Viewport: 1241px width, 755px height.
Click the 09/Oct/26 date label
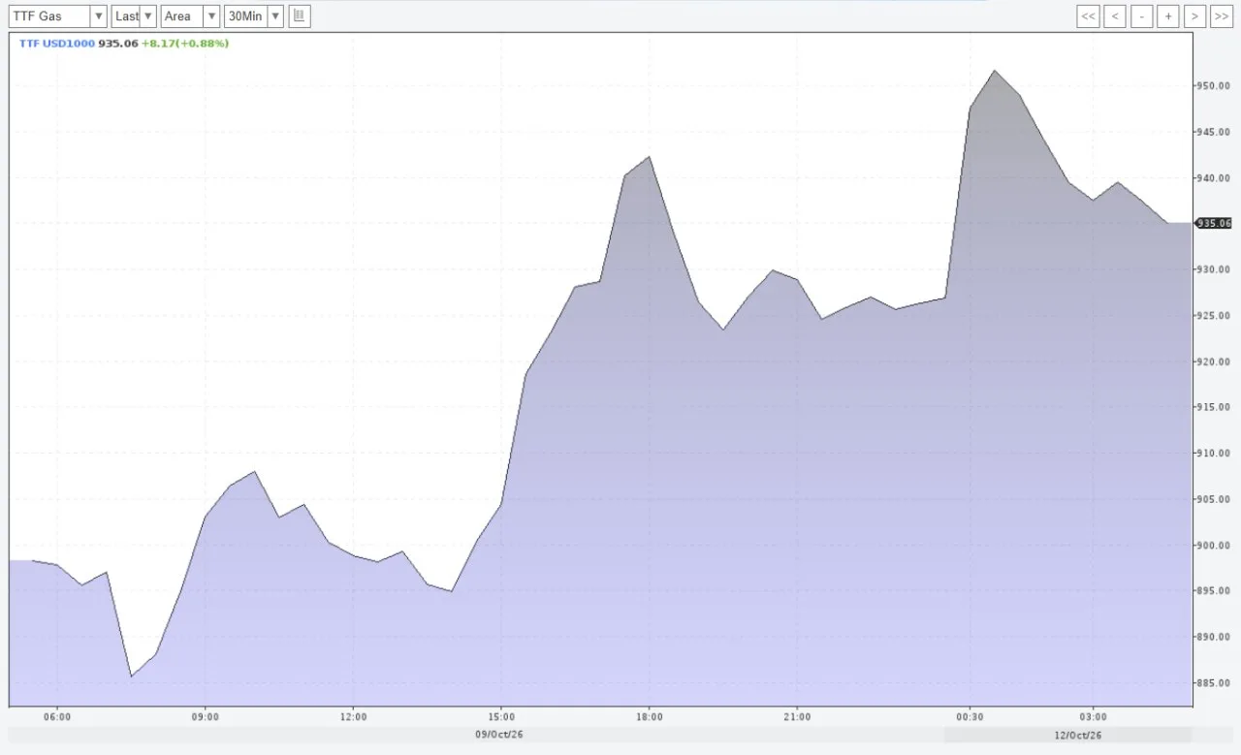point(498,735)
